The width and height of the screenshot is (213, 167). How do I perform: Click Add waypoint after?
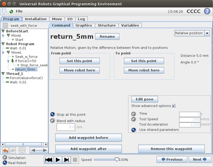(88, 149)
